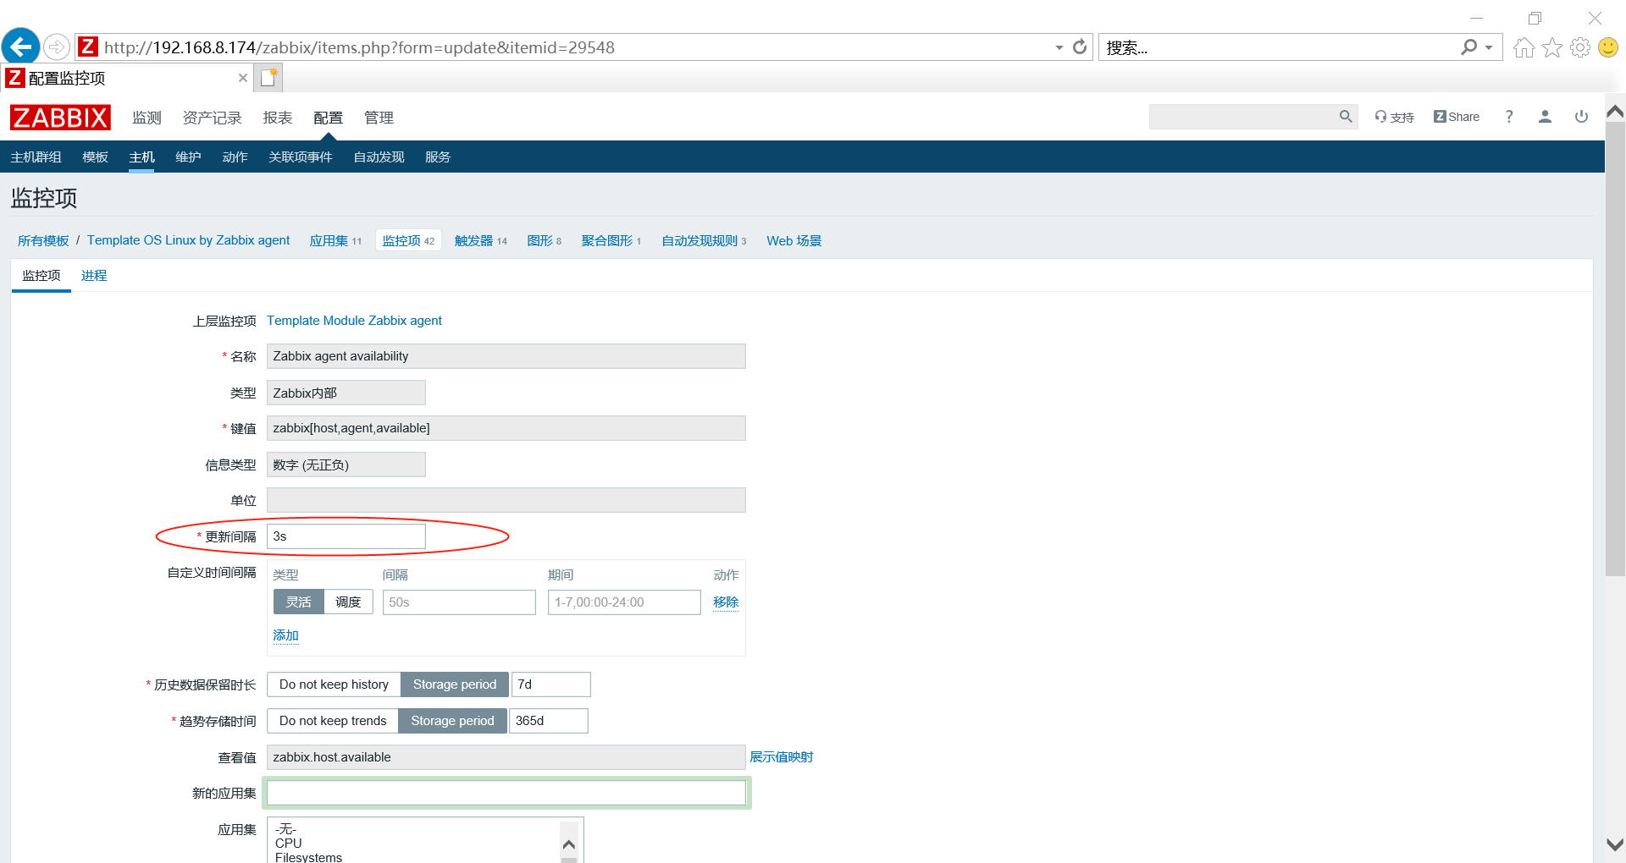Image resolution: width=1626 pixels, height=863 pixels.
Task: Click the 期间 field 1-7,00:00-24:00
Action: (x=624, y=602)
